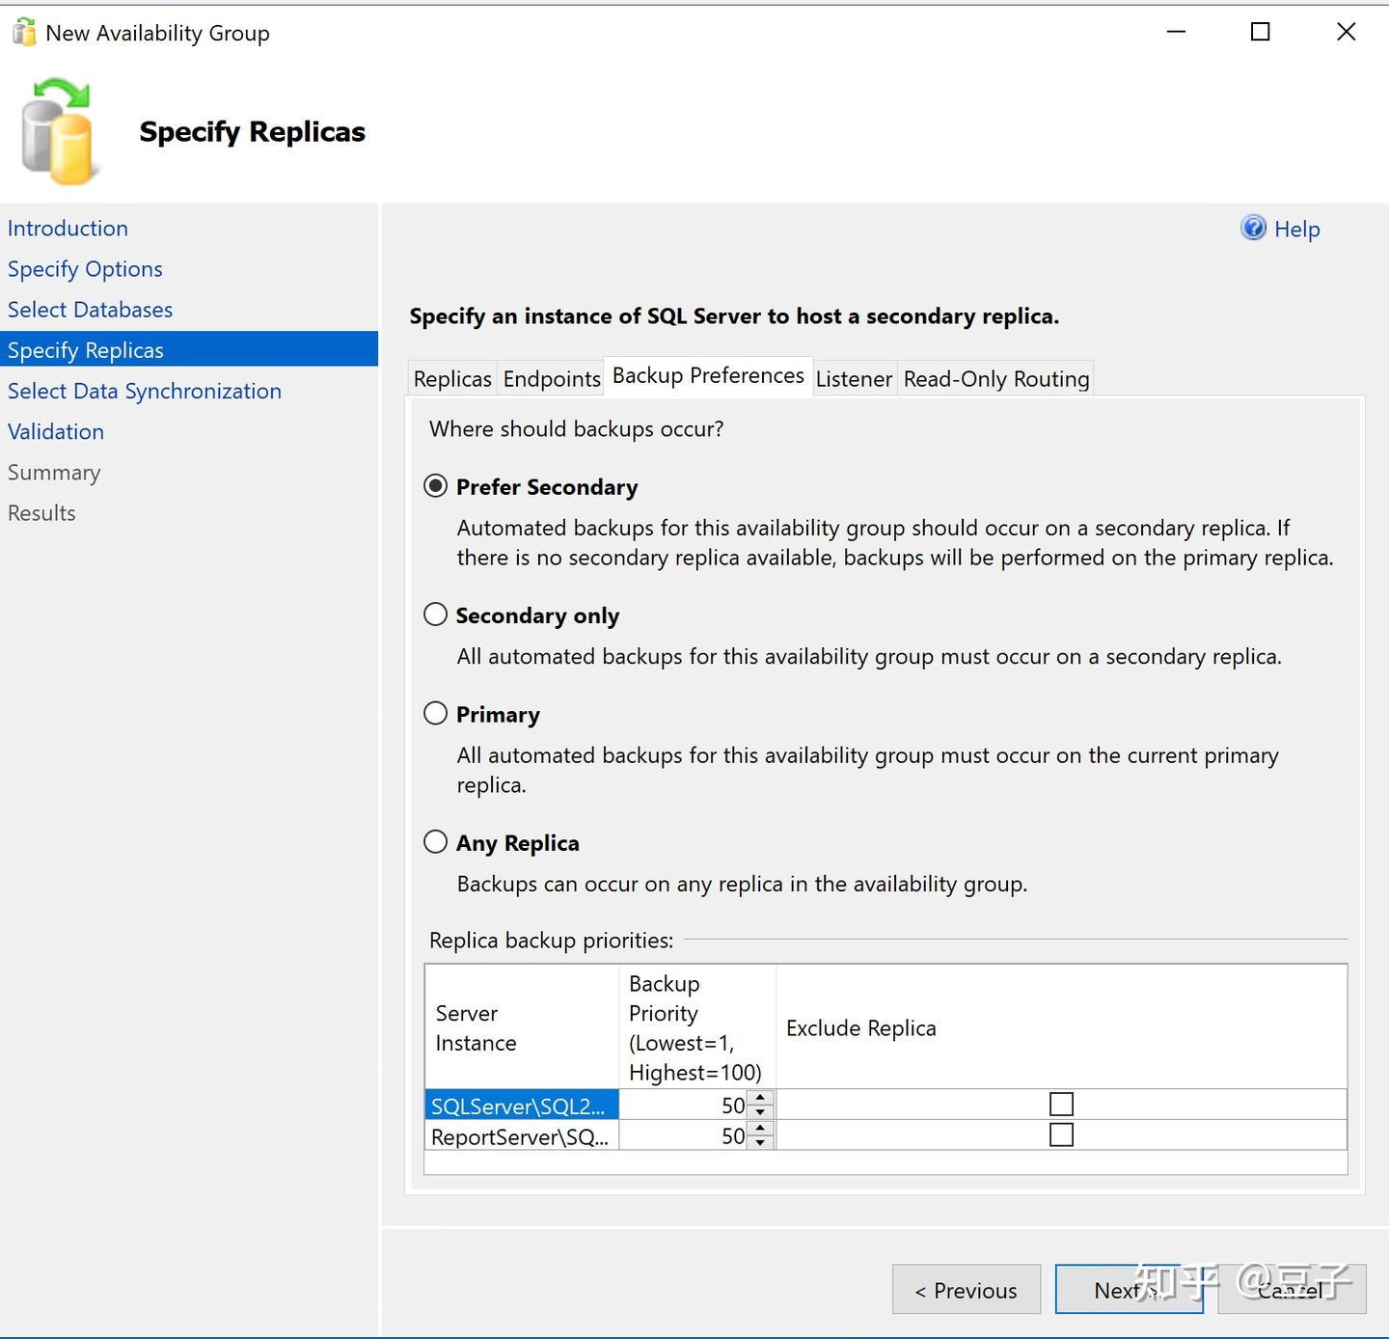
Task: Decrease backup priority for SQLServer\SQL2 row
Action: [760, 1111]
